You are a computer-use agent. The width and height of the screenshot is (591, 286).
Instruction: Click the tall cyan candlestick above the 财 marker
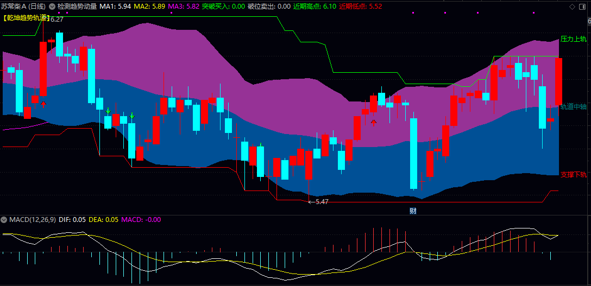(x=413, y=154)
